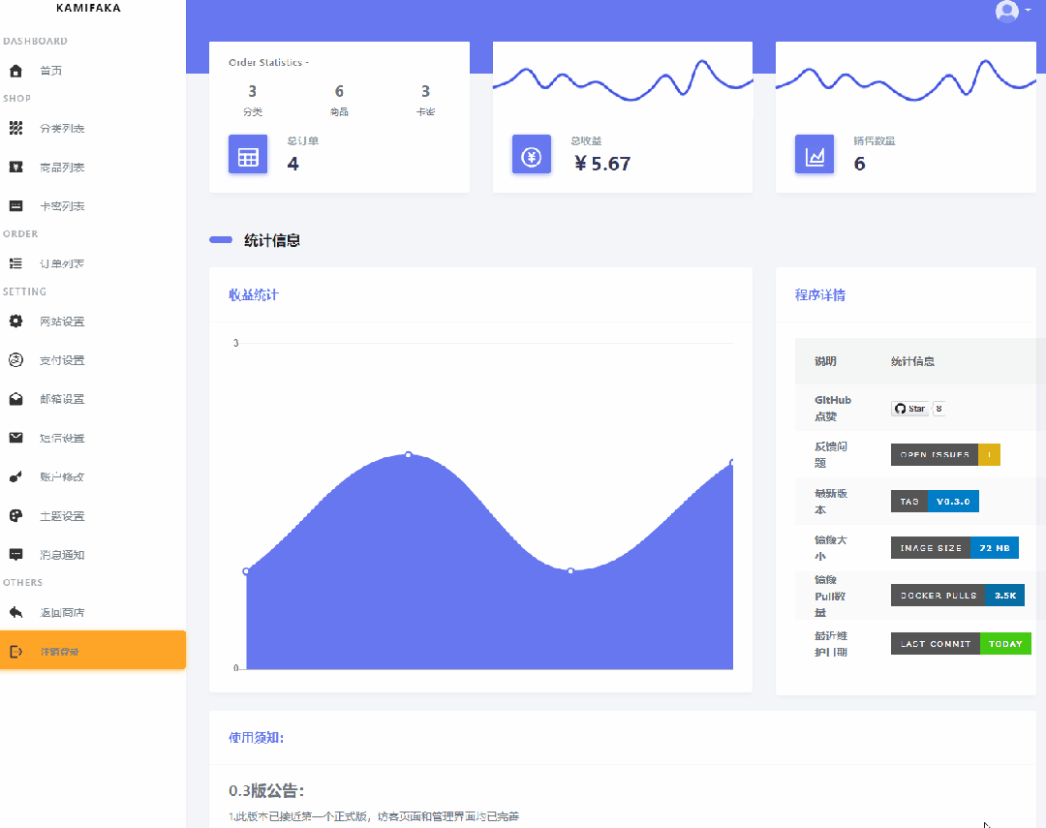
Task: Open the IMAGE SIZE 72 MB badge
Action: pyautogui.click(x=955, y=548)
